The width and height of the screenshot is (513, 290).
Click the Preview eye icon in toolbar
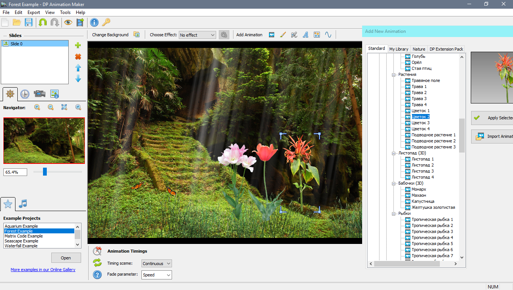coord(68,22)
